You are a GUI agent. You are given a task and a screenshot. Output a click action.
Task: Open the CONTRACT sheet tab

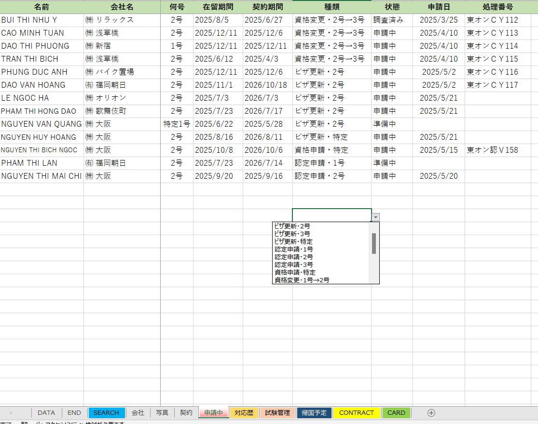(x=357, y=413)
